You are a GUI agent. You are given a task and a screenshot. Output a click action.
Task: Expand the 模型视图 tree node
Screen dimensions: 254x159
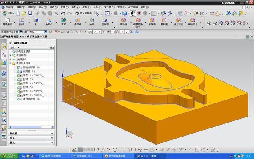point(11,55)
